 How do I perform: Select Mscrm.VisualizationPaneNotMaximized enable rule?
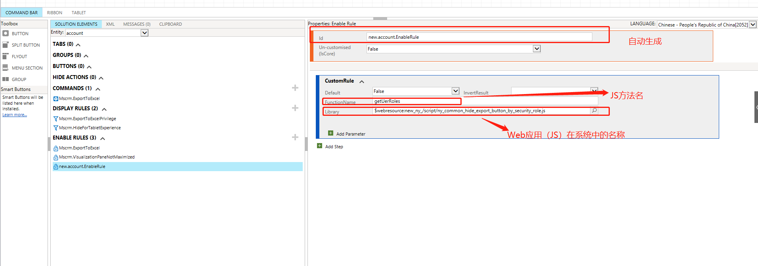[x=97, y=157]
